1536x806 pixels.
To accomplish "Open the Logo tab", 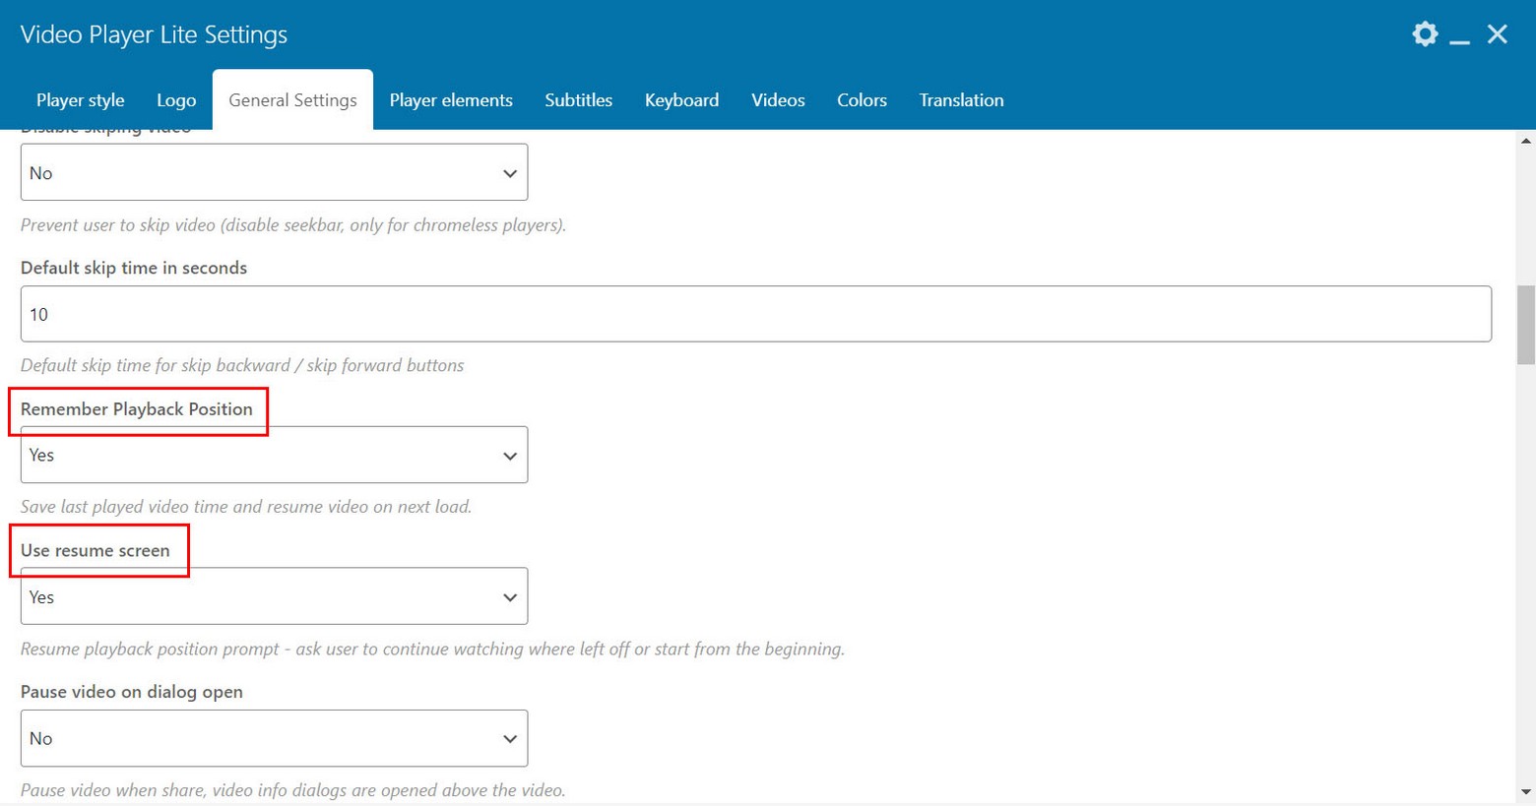I will (x=176, y=100).
